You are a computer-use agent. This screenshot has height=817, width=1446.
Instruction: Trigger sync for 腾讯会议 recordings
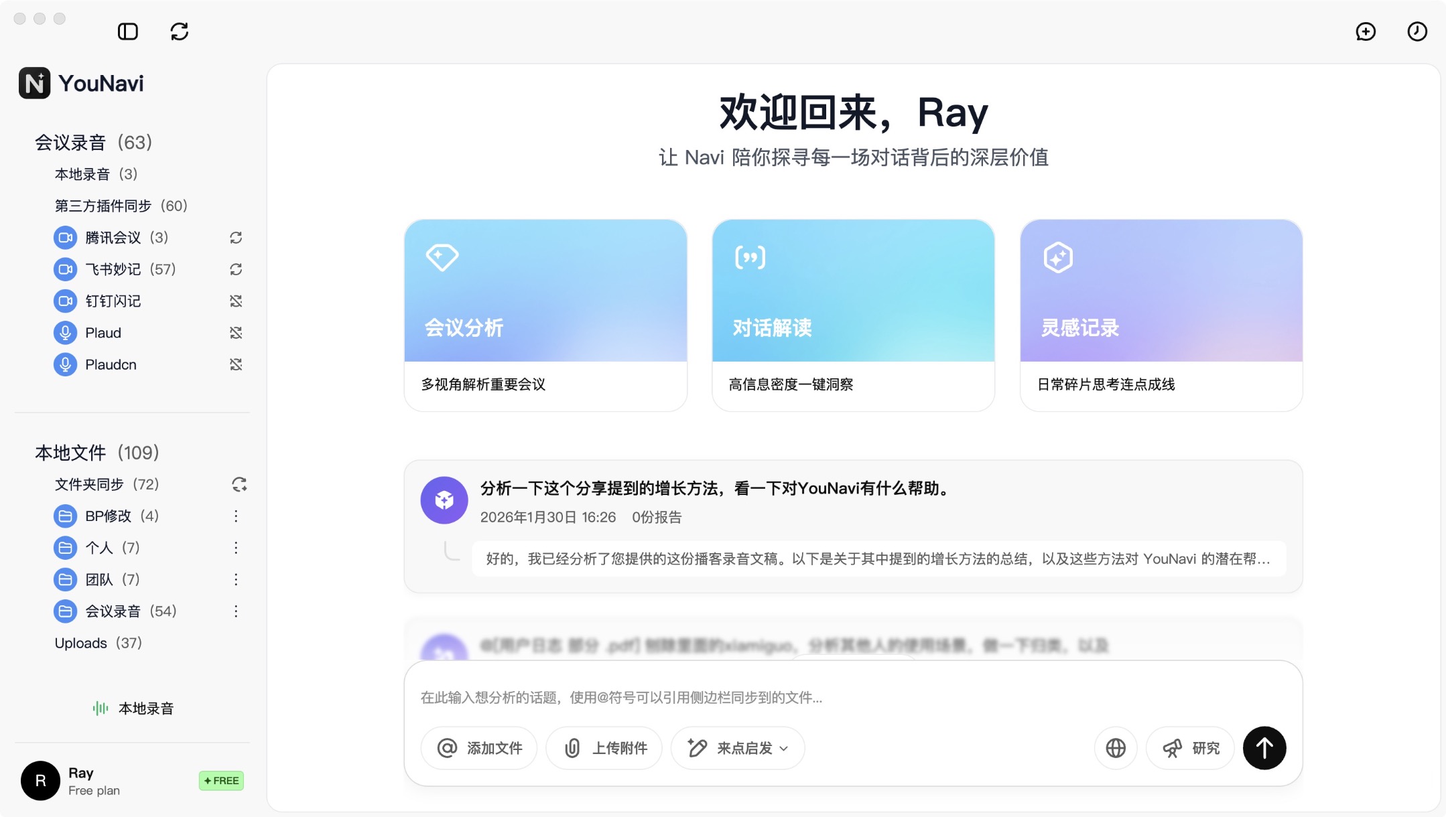(x=236, y=237)
